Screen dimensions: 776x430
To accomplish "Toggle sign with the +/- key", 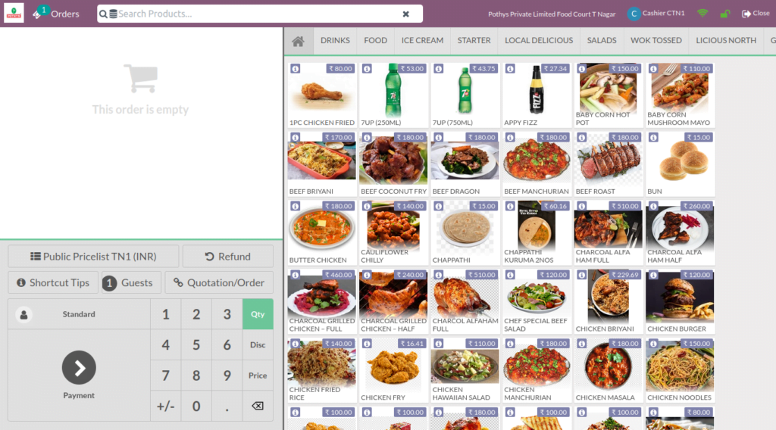I will [x=165, y=406].
